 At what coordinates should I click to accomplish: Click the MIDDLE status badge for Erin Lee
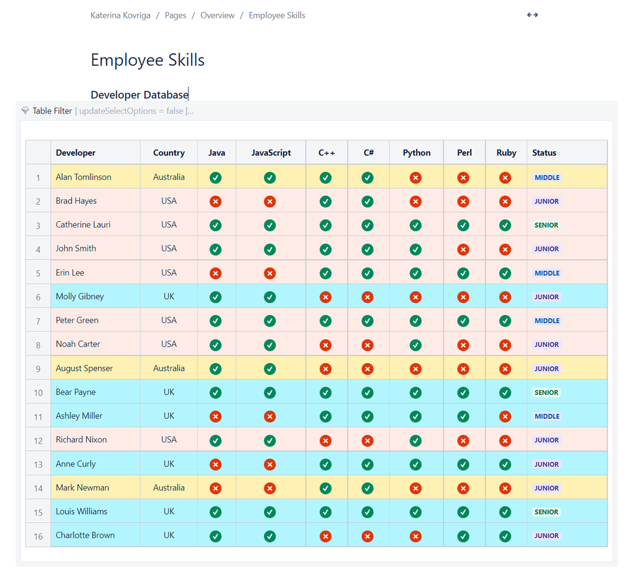pos(546,273)
